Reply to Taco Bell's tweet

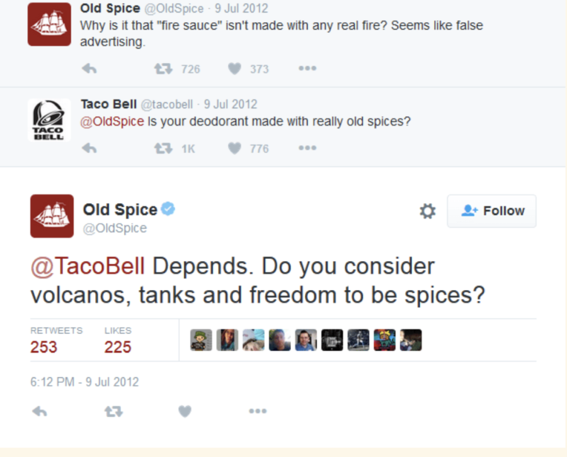tap(89, 148)
